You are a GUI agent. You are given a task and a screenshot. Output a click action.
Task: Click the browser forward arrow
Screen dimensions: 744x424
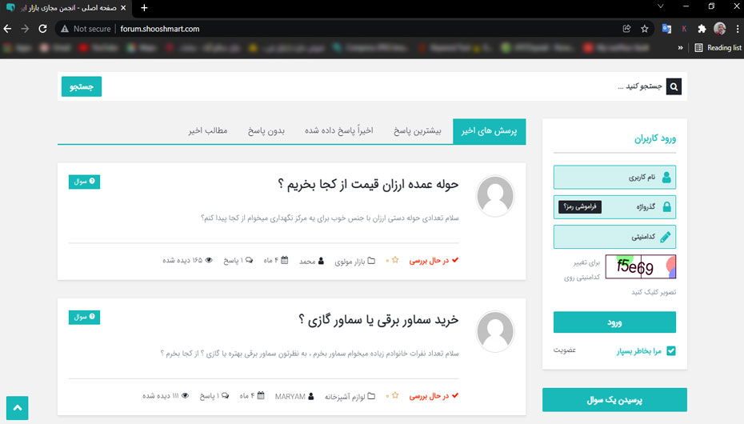tap(25, 29)
